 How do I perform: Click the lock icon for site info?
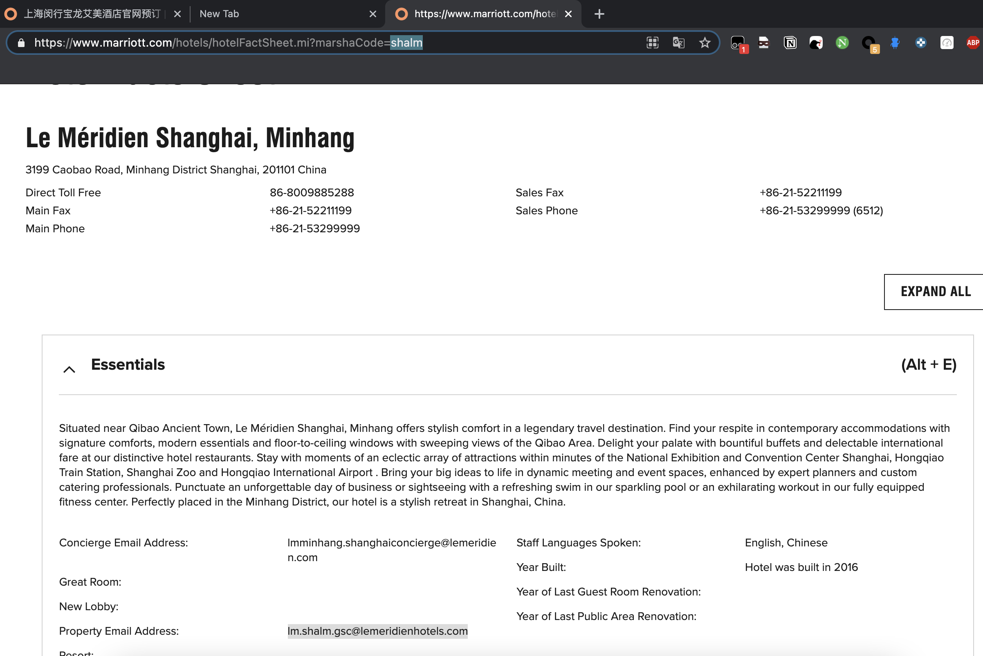[21, 43]
